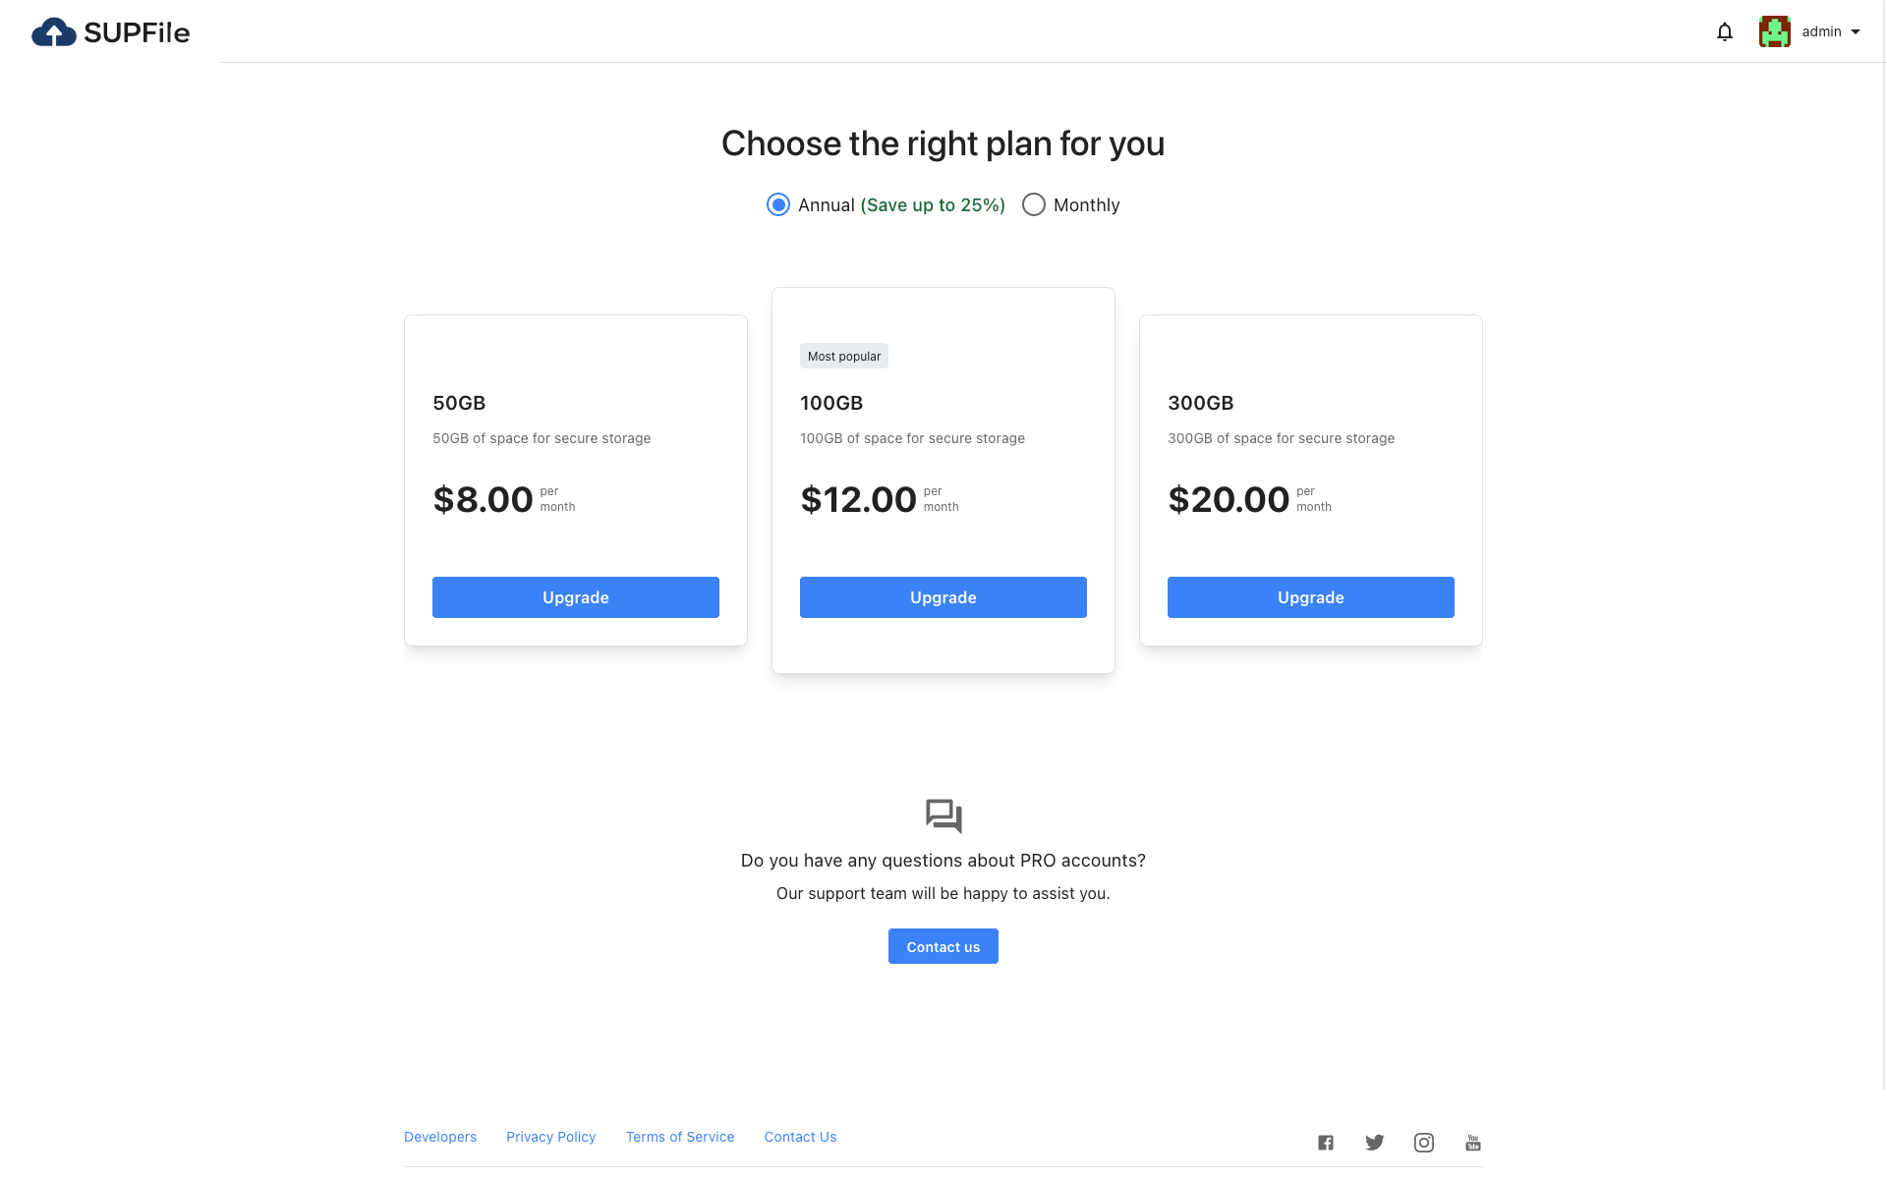1887x1179 pixels.
Task: Open the Instagram social icon
Action: point(1424,1143)
